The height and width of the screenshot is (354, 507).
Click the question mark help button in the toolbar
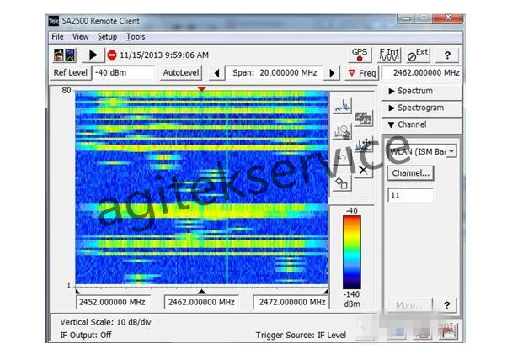pos(446,55)
